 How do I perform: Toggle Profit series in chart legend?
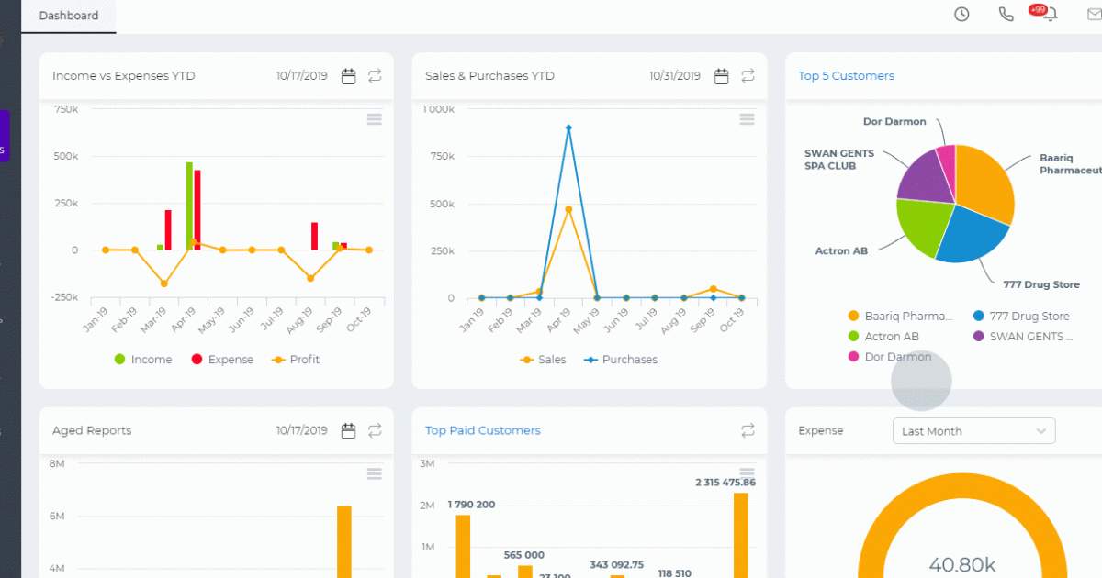point(294,360)
